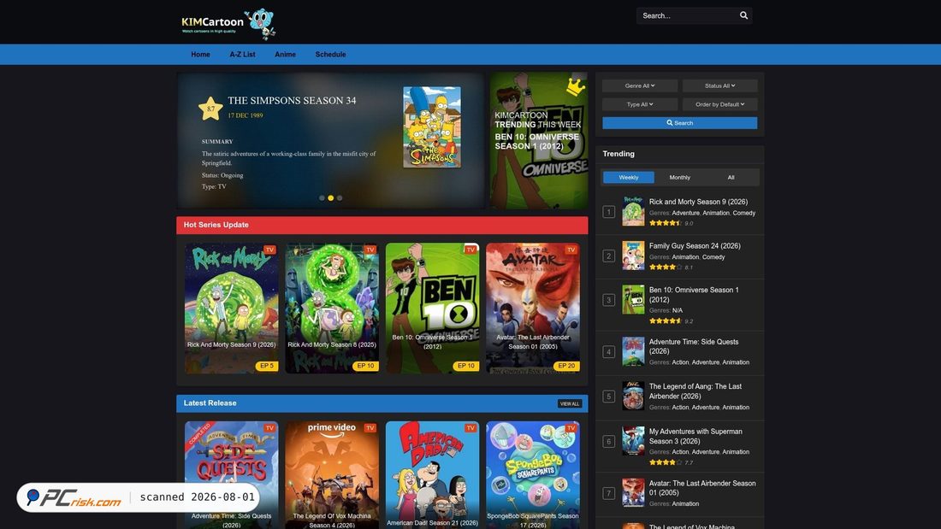This screenshot has height=529, width=941.
Task: Click rank 3 number box in Trending list
Action: 608,300
